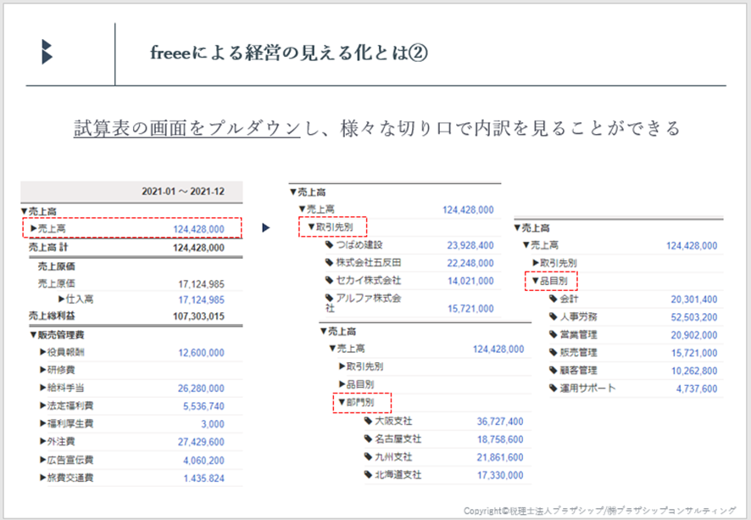Click the period header 2021-01 ~ 2021-12
Image resolution: width=751 pixels, height=520 pixels.
tap(183, 192)
